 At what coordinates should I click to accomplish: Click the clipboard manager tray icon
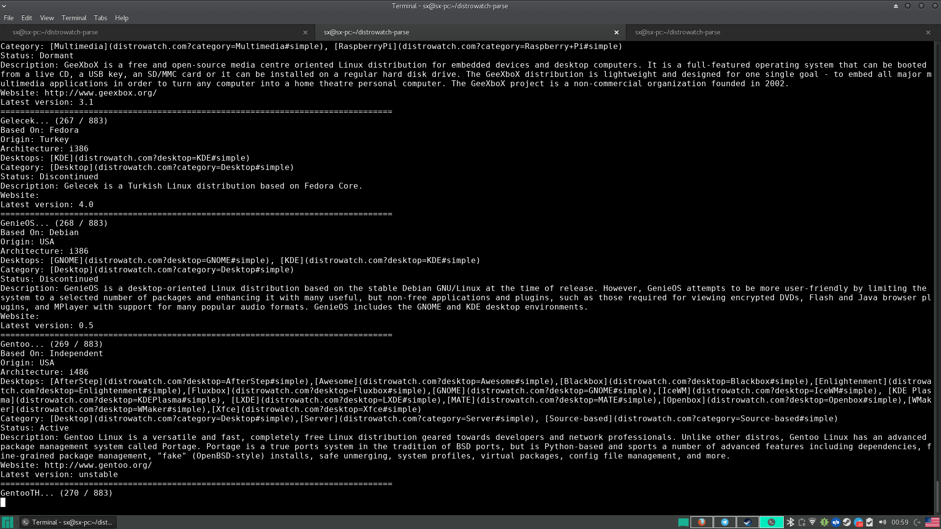[869, 522]
